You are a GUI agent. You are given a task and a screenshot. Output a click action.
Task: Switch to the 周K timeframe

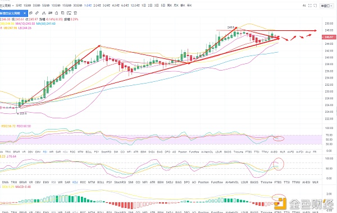tap(170, 6)
